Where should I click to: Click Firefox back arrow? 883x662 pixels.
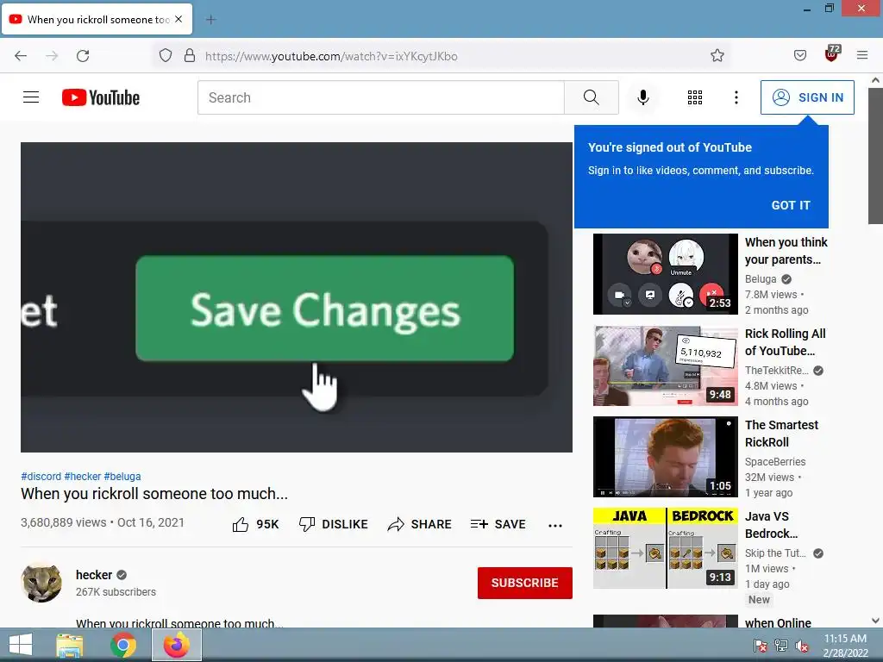tap(21, 56)
